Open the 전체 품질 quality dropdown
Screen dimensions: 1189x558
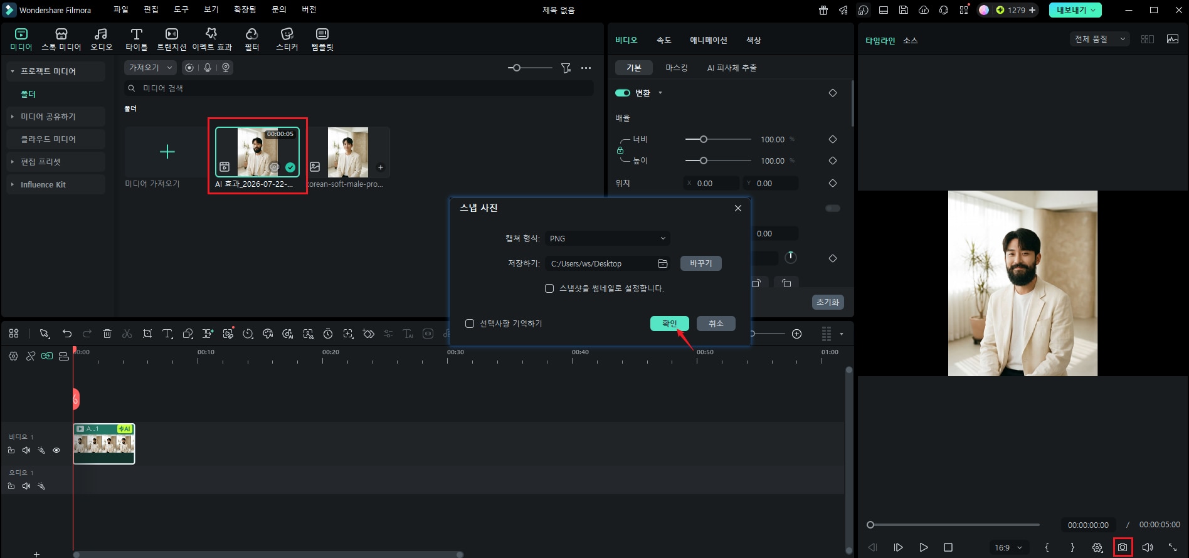pos(1099,39)
